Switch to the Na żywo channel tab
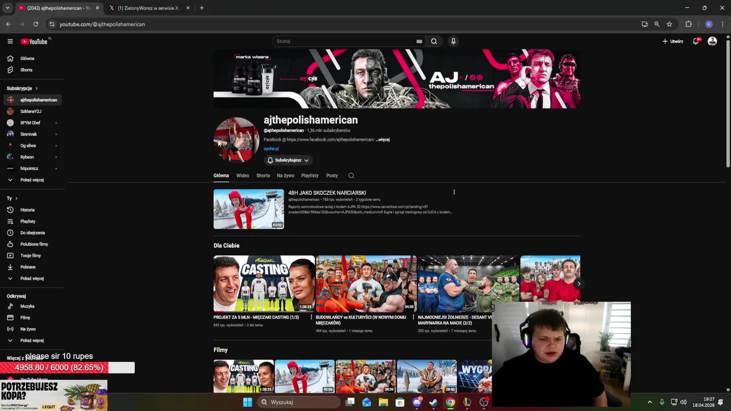 point(286,176)
